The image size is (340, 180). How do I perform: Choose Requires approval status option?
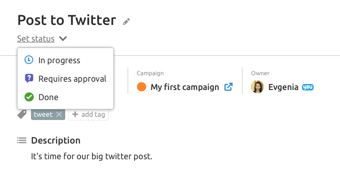pos(66,78)
